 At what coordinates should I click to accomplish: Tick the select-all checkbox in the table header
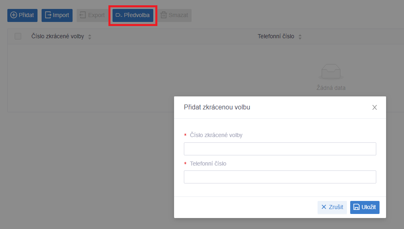[18, 36]
